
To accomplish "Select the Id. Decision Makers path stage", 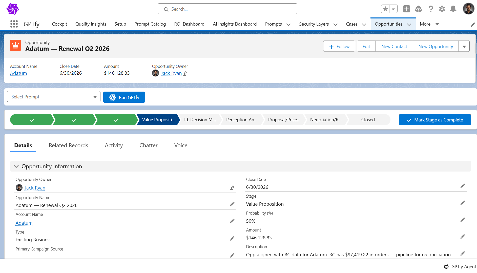I will point(200,120).
